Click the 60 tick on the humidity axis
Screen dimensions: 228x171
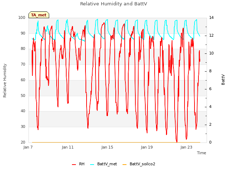click(23, 80)
